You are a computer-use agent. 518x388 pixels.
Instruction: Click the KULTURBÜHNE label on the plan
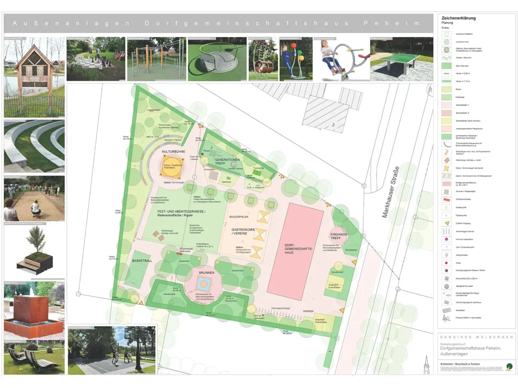click(x=174, y=152)
